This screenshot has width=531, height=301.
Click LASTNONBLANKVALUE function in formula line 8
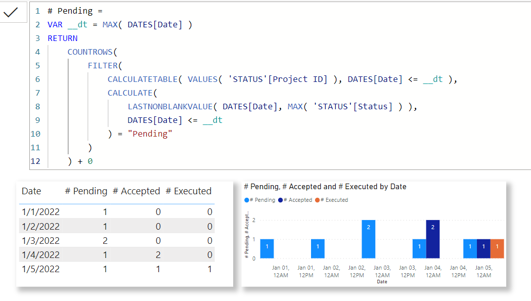170,107
